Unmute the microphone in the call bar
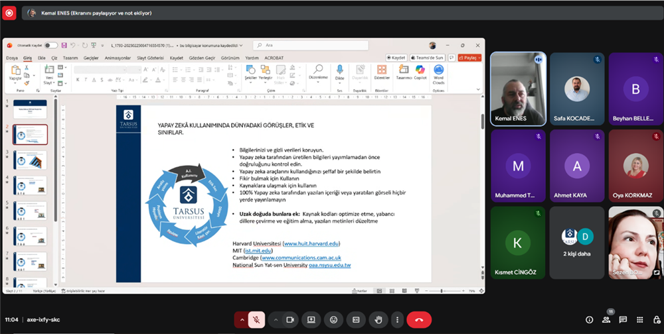 click(x=257, y=319)
